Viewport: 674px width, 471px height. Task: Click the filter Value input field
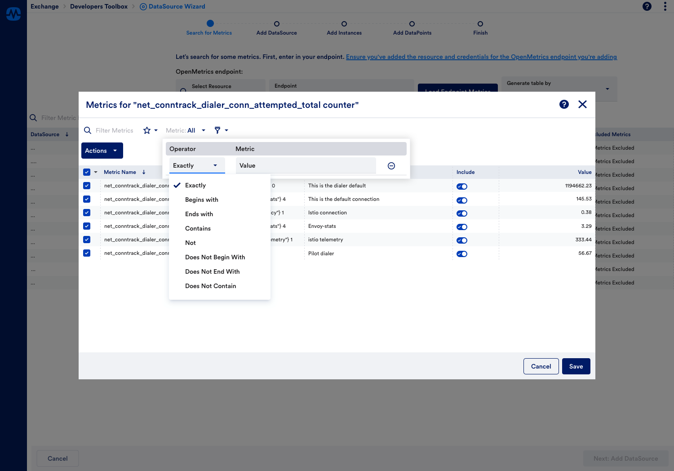coord(306,165)
